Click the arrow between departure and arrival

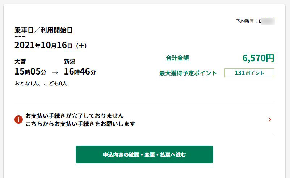click(55, 72)
